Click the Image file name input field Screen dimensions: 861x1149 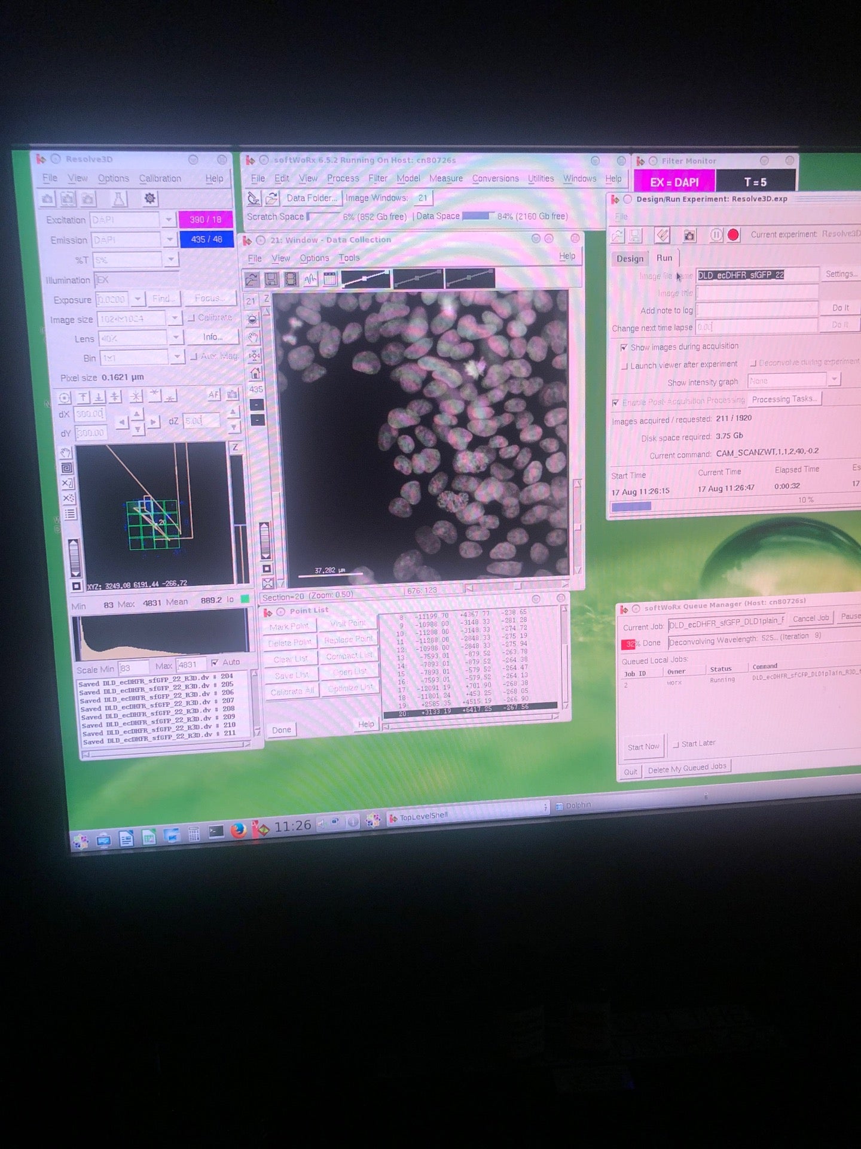coord(756,275)
